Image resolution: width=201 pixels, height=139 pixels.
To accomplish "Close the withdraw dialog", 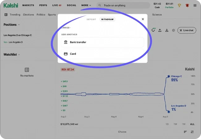I will click(143, 19).
